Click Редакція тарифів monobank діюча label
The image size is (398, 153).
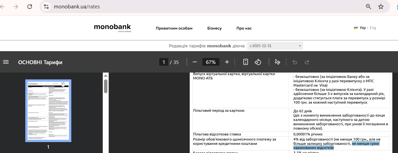[x=207, y=46]
